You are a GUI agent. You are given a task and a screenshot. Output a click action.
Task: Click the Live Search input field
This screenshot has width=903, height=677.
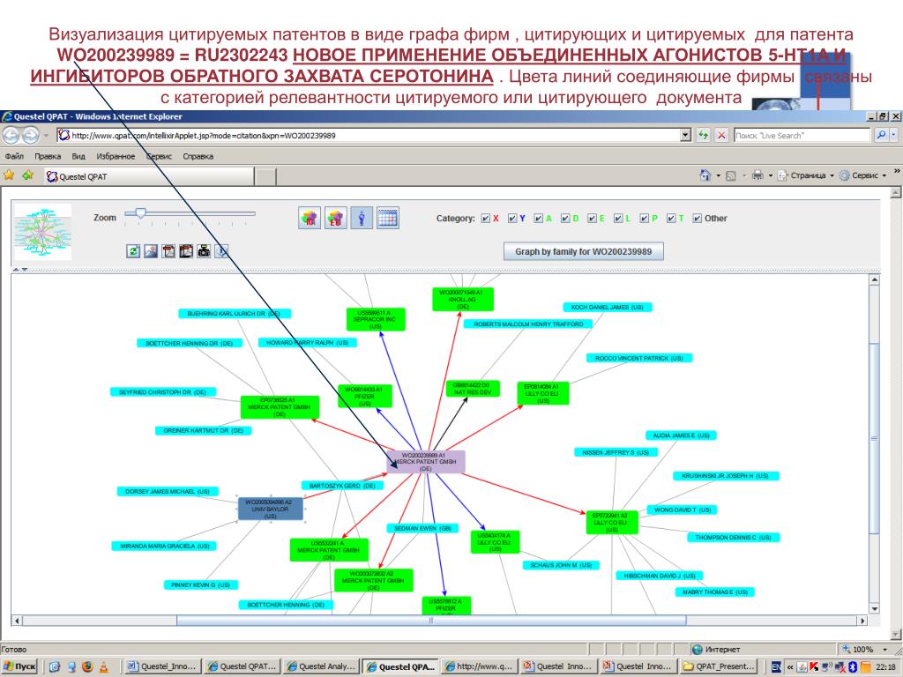(802, 135)
